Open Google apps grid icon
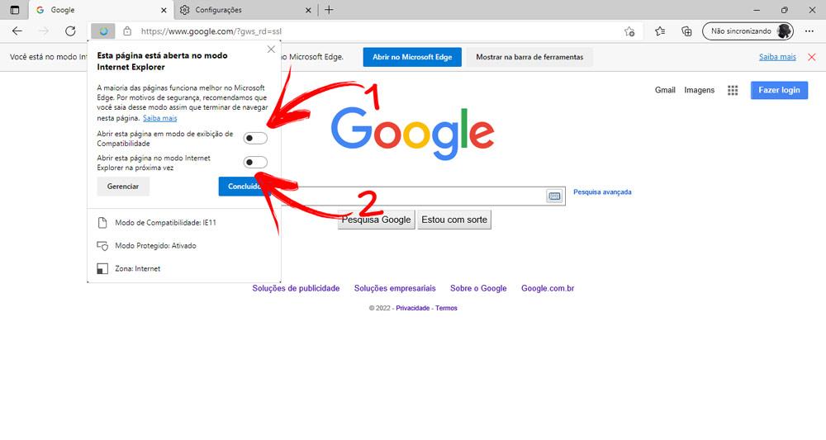This screenshot has width=826, height=440. [733, 91]
